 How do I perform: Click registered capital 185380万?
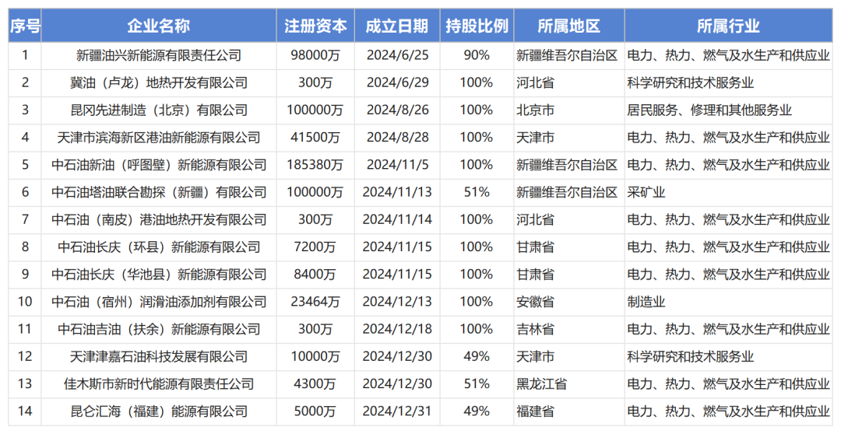[x=315, y=165]
